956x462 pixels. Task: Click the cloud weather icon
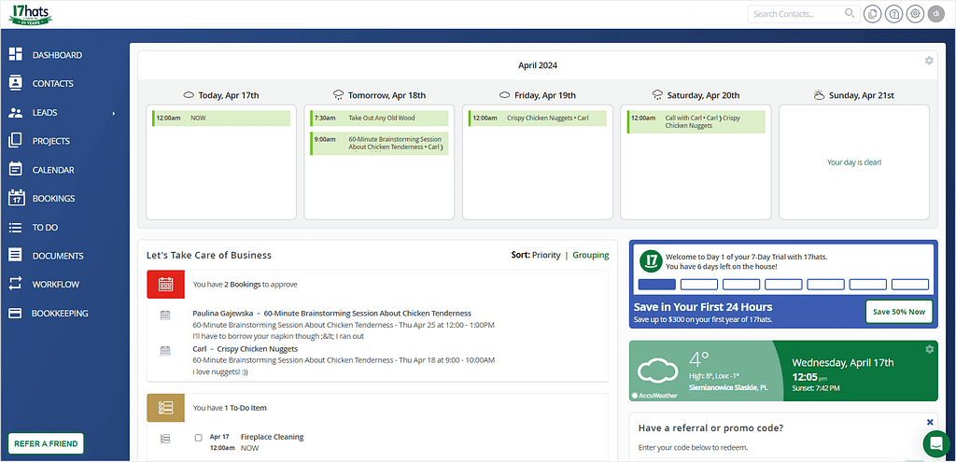(x=658, y=371)
